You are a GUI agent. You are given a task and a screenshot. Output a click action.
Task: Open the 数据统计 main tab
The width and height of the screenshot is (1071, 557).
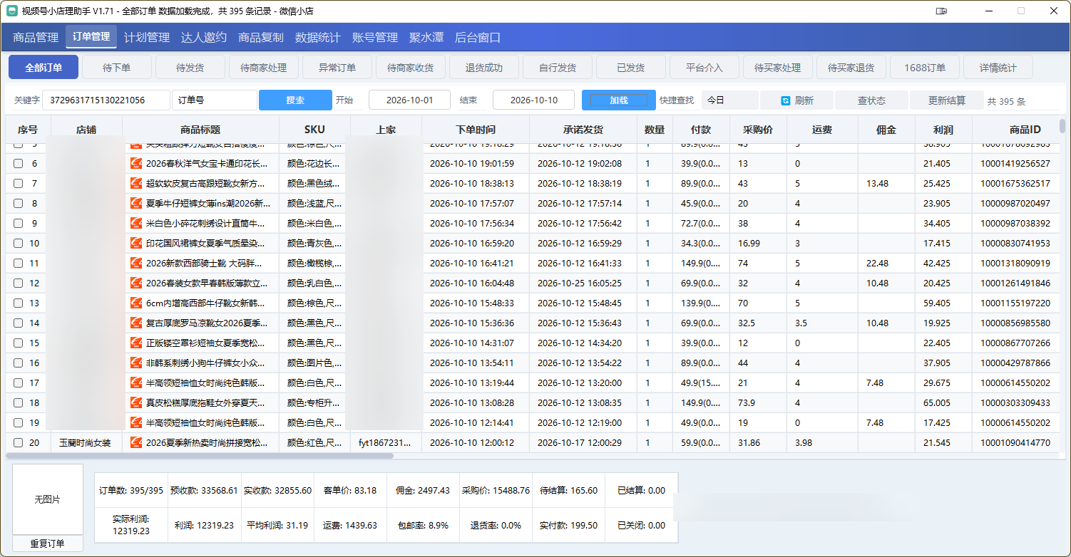[318, 37]
